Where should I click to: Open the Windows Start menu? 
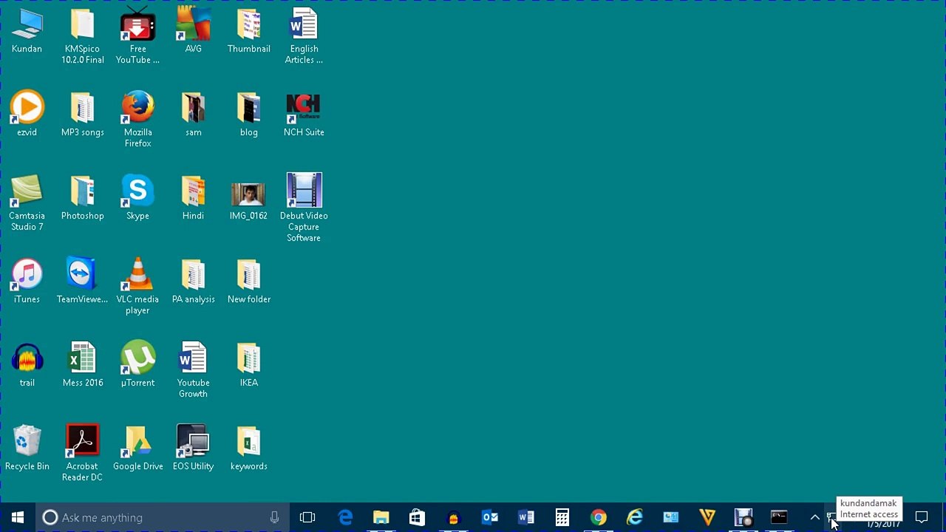[x=18, y=517]
